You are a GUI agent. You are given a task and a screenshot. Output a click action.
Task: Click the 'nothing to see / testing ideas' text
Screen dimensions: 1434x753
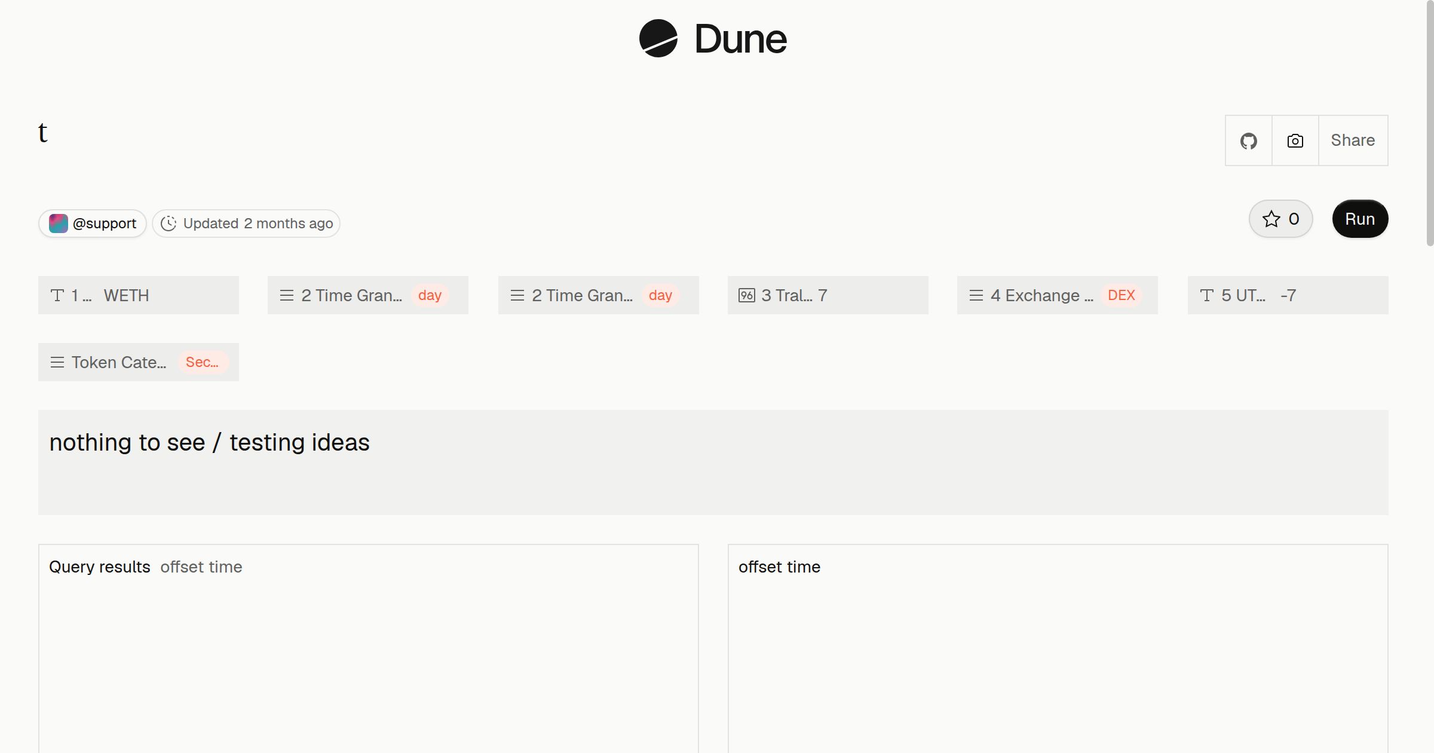[x=209, y=443]
